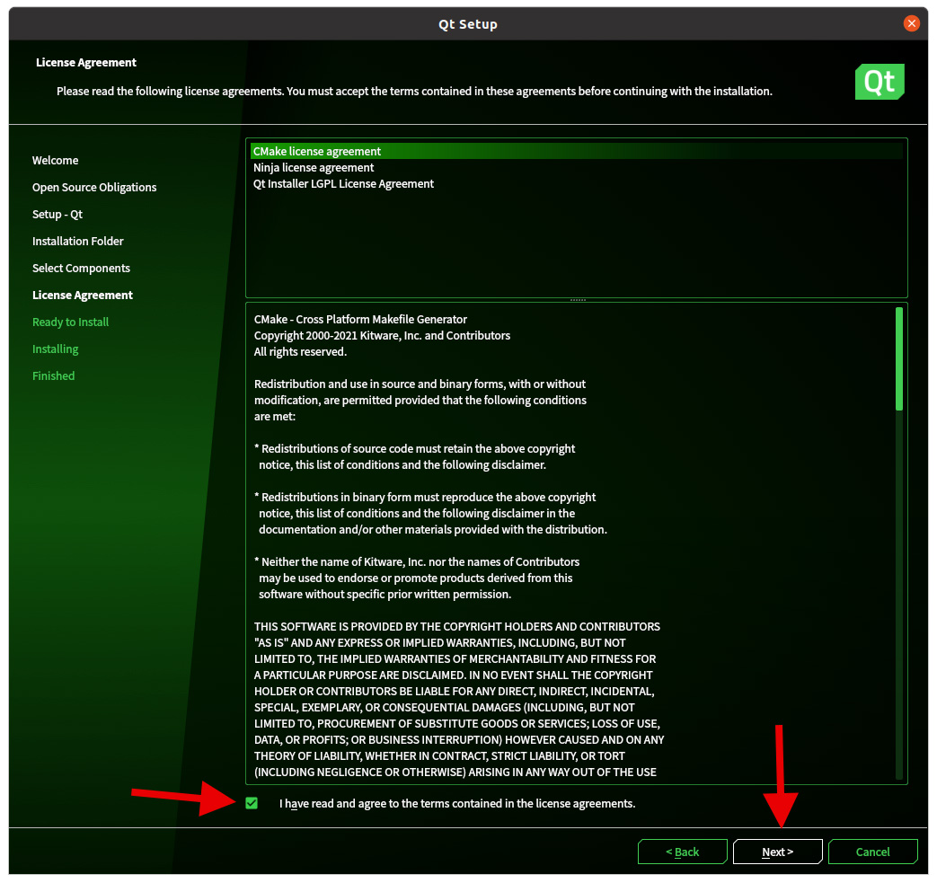Cancel the Qt installation

(x=872, y=852)
